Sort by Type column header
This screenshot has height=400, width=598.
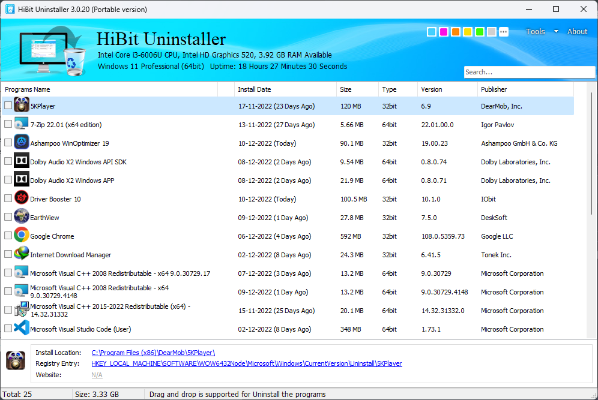point(398,89)
